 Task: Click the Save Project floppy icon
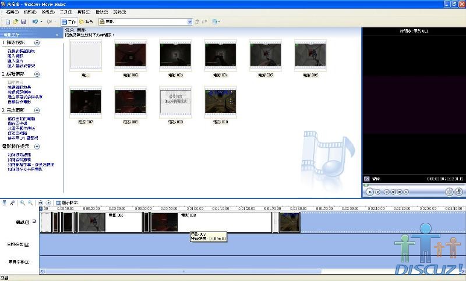(23, 22)
